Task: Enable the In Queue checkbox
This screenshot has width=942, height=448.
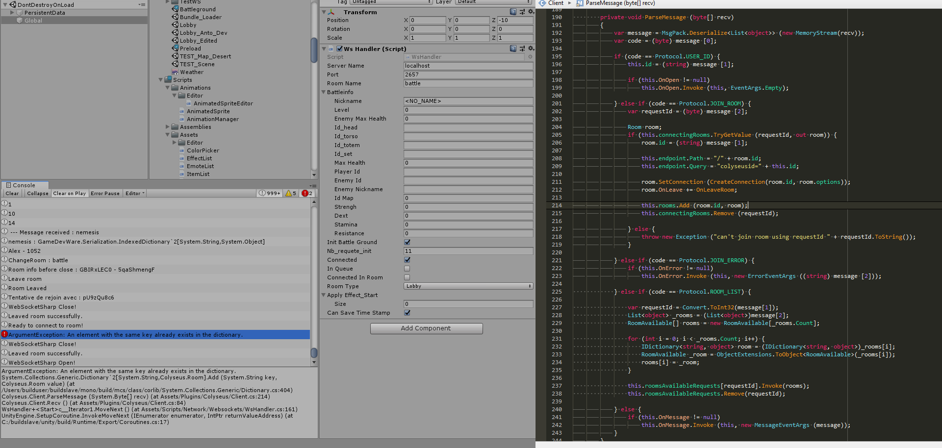Action: coord(407,269)
